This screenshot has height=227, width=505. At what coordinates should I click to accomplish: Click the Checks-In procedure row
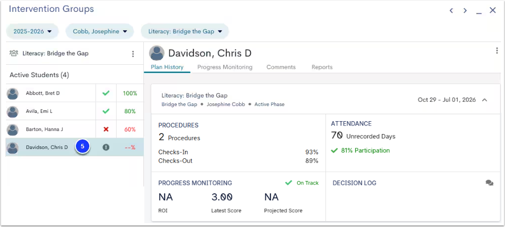click(238, 152)
